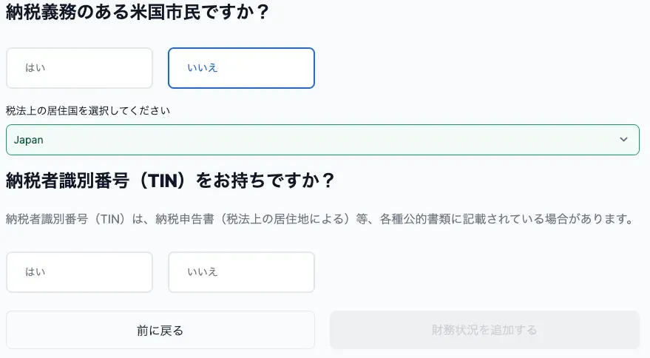
Task: Click the TIN explanation paragraph text
Action: (320, 219)
